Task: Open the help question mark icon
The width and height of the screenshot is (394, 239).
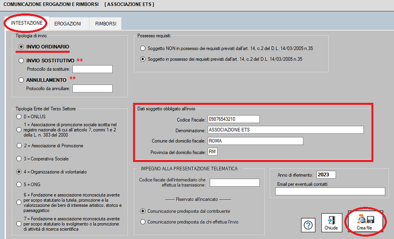Action: pos(308,225)
